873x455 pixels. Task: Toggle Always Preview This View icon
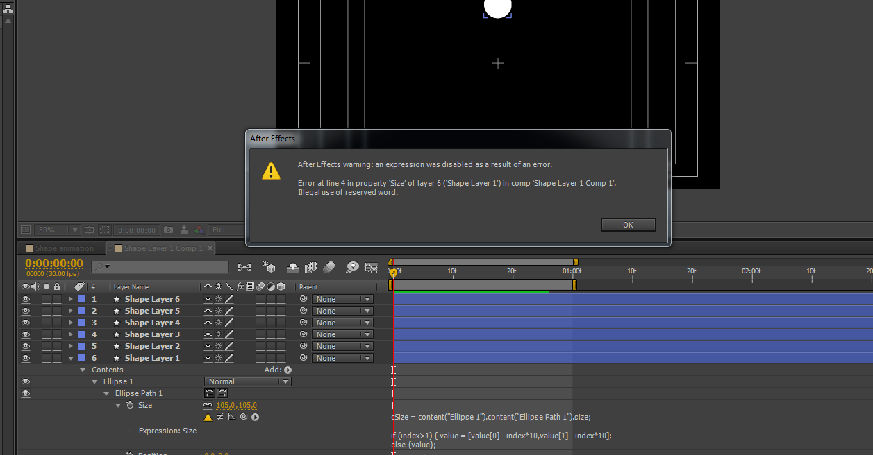point(26,230)
